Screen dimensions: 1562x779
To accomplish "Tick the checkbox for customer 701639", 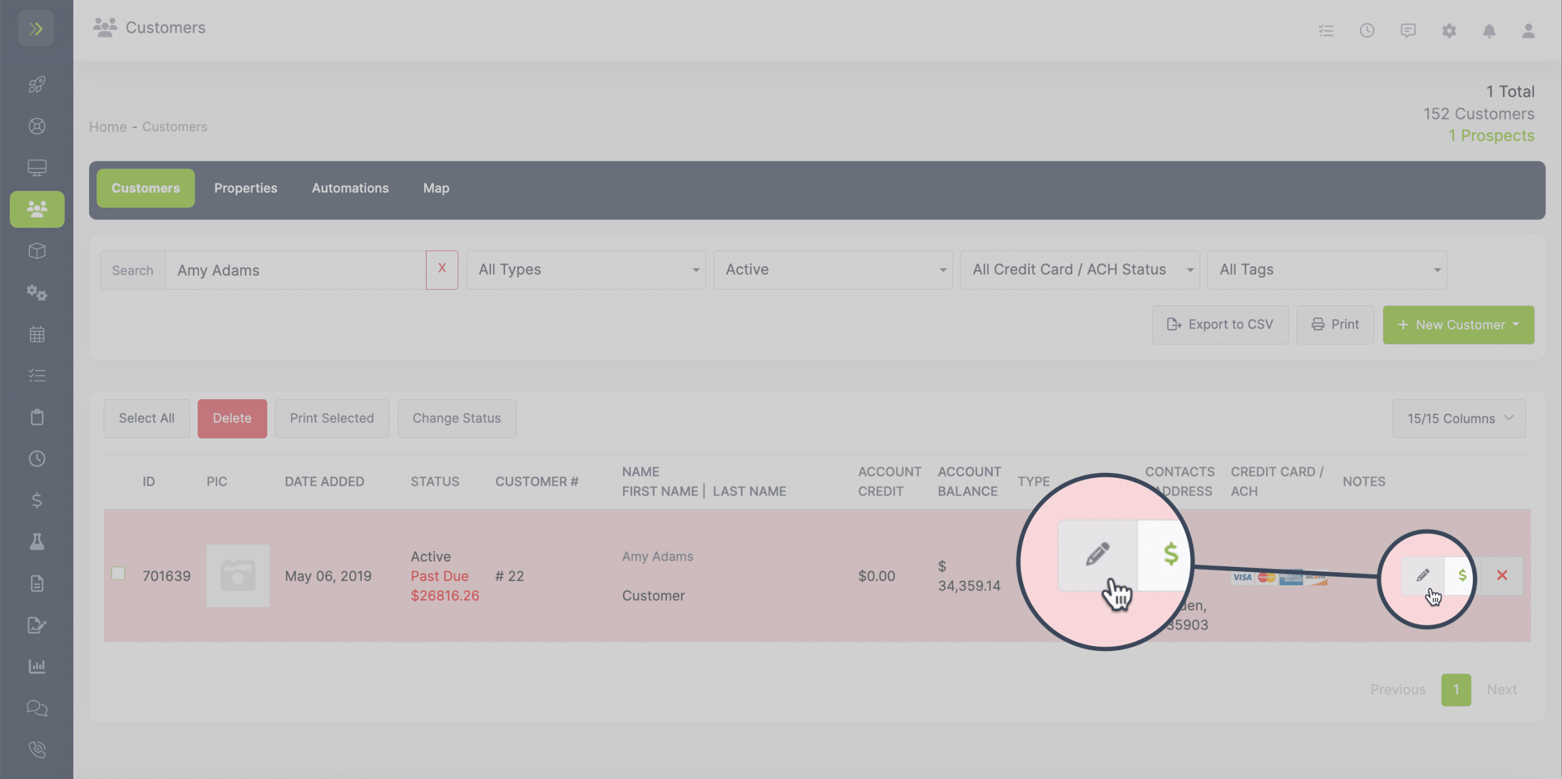I will (118, 574).
